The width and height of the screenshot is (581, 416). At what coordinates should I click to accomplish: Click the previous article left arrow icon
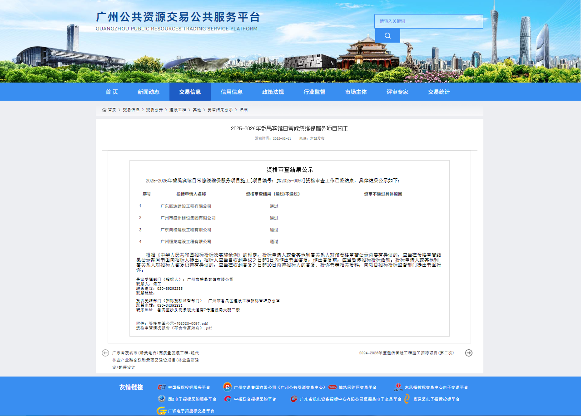(x=105, y=353)
